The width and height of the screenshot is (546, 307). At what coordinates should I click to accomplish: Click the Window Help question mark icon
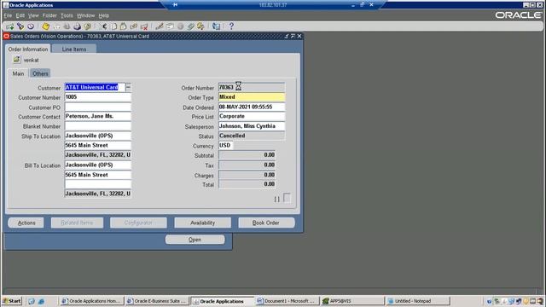click(x=231, y=26)
